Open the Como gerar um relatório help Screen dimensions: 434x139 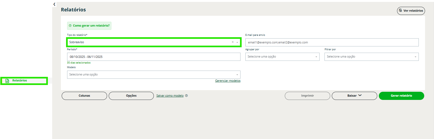pyautogui.click(x=89, y=26)
